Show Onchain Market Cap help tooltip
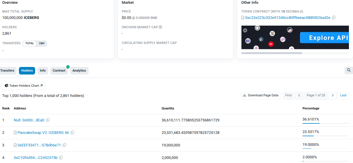Image resolution: width=353 pixels, height=163 pixels. pyautogui.click(x=160, y=27)
